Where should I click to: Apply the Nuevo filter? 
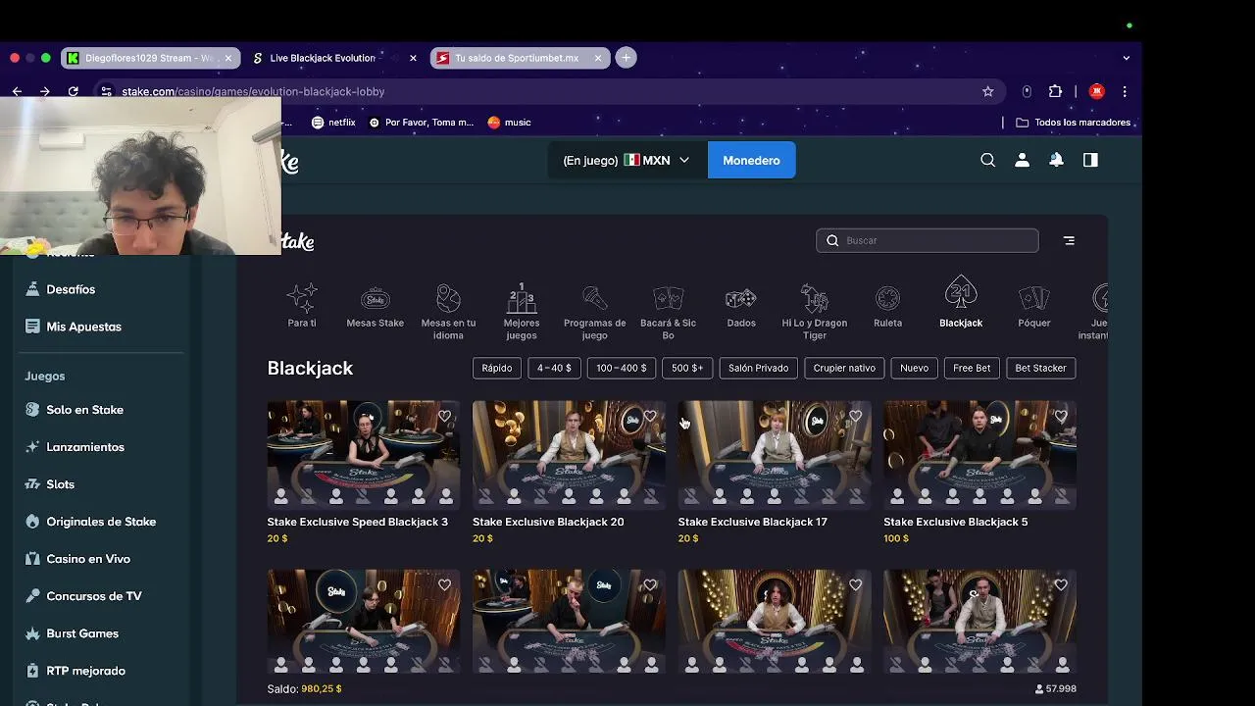click(914, 368)
